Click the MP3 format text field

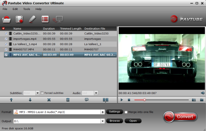(57, 112)
